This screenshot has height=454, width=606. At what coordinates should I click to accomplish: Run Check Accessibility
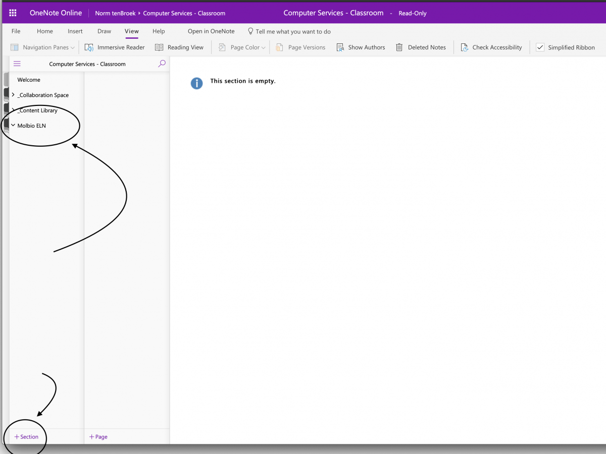pyautogui.click(x=491, y=47)
